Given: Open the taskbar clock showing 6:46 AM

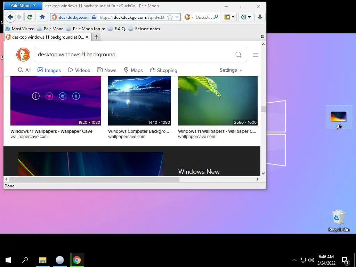Looking at the screenshot, I should coord(326,260).
